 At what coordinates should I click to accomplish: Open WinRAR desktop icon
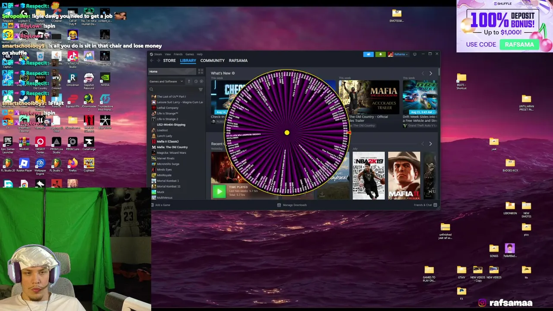(x=24, y=144)
